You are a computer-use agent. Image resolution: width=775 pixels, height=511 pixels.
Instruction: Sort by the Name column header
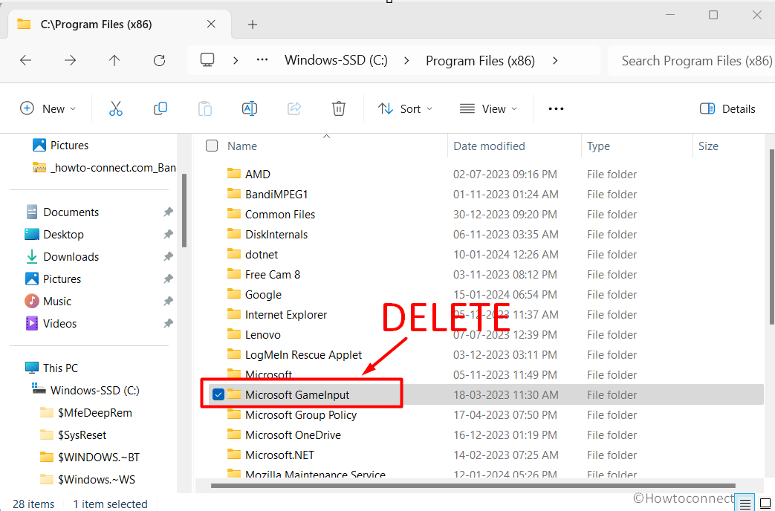click(x=241, y=146)
